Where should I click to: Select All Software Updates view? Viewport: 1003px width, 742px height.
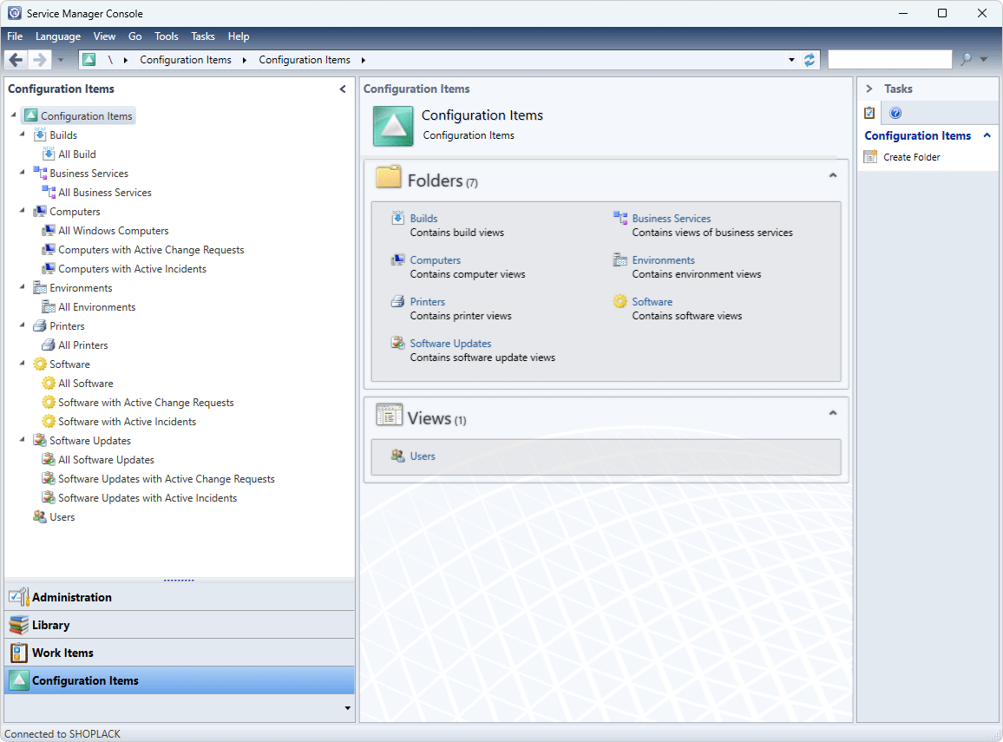click(x=106, y=460)
